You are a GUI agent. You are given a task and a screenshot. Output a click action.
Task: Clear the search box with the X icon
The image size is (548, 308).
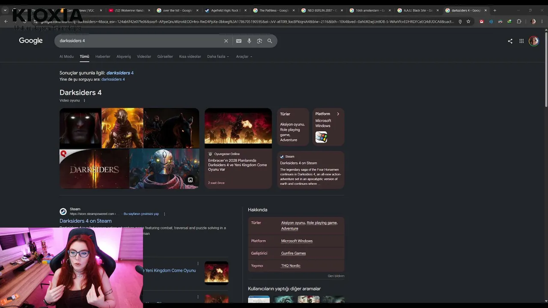point(226,41)
